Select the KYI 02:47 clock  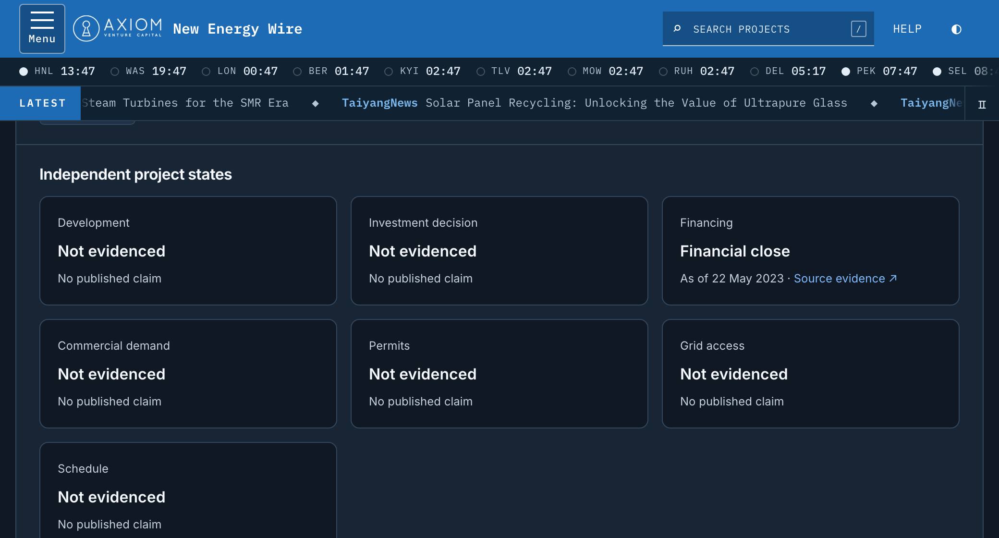422,71
